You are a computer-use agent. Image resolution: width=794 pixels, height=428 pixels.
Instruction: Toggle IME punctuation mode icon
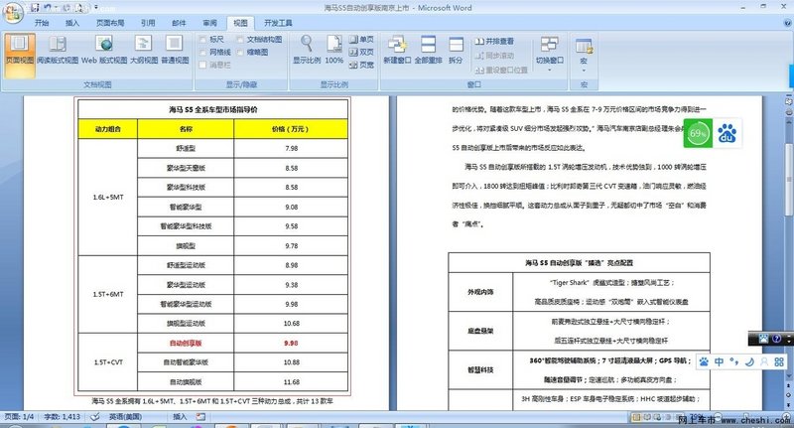pos(734,361)
